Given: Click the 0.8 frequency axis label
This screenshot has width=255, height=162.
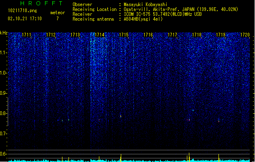Looking at the screenshot, I should (4, 113).
